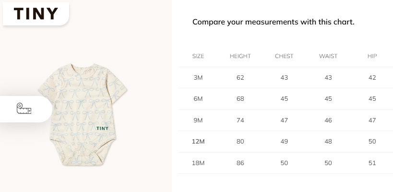Click the 3M height value 62
Screen dimensions: 393x192
(240, 78)
